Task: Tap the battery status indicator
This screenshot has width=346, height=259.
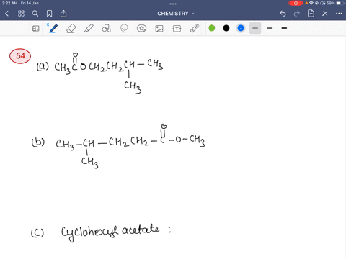Action: 340,3
